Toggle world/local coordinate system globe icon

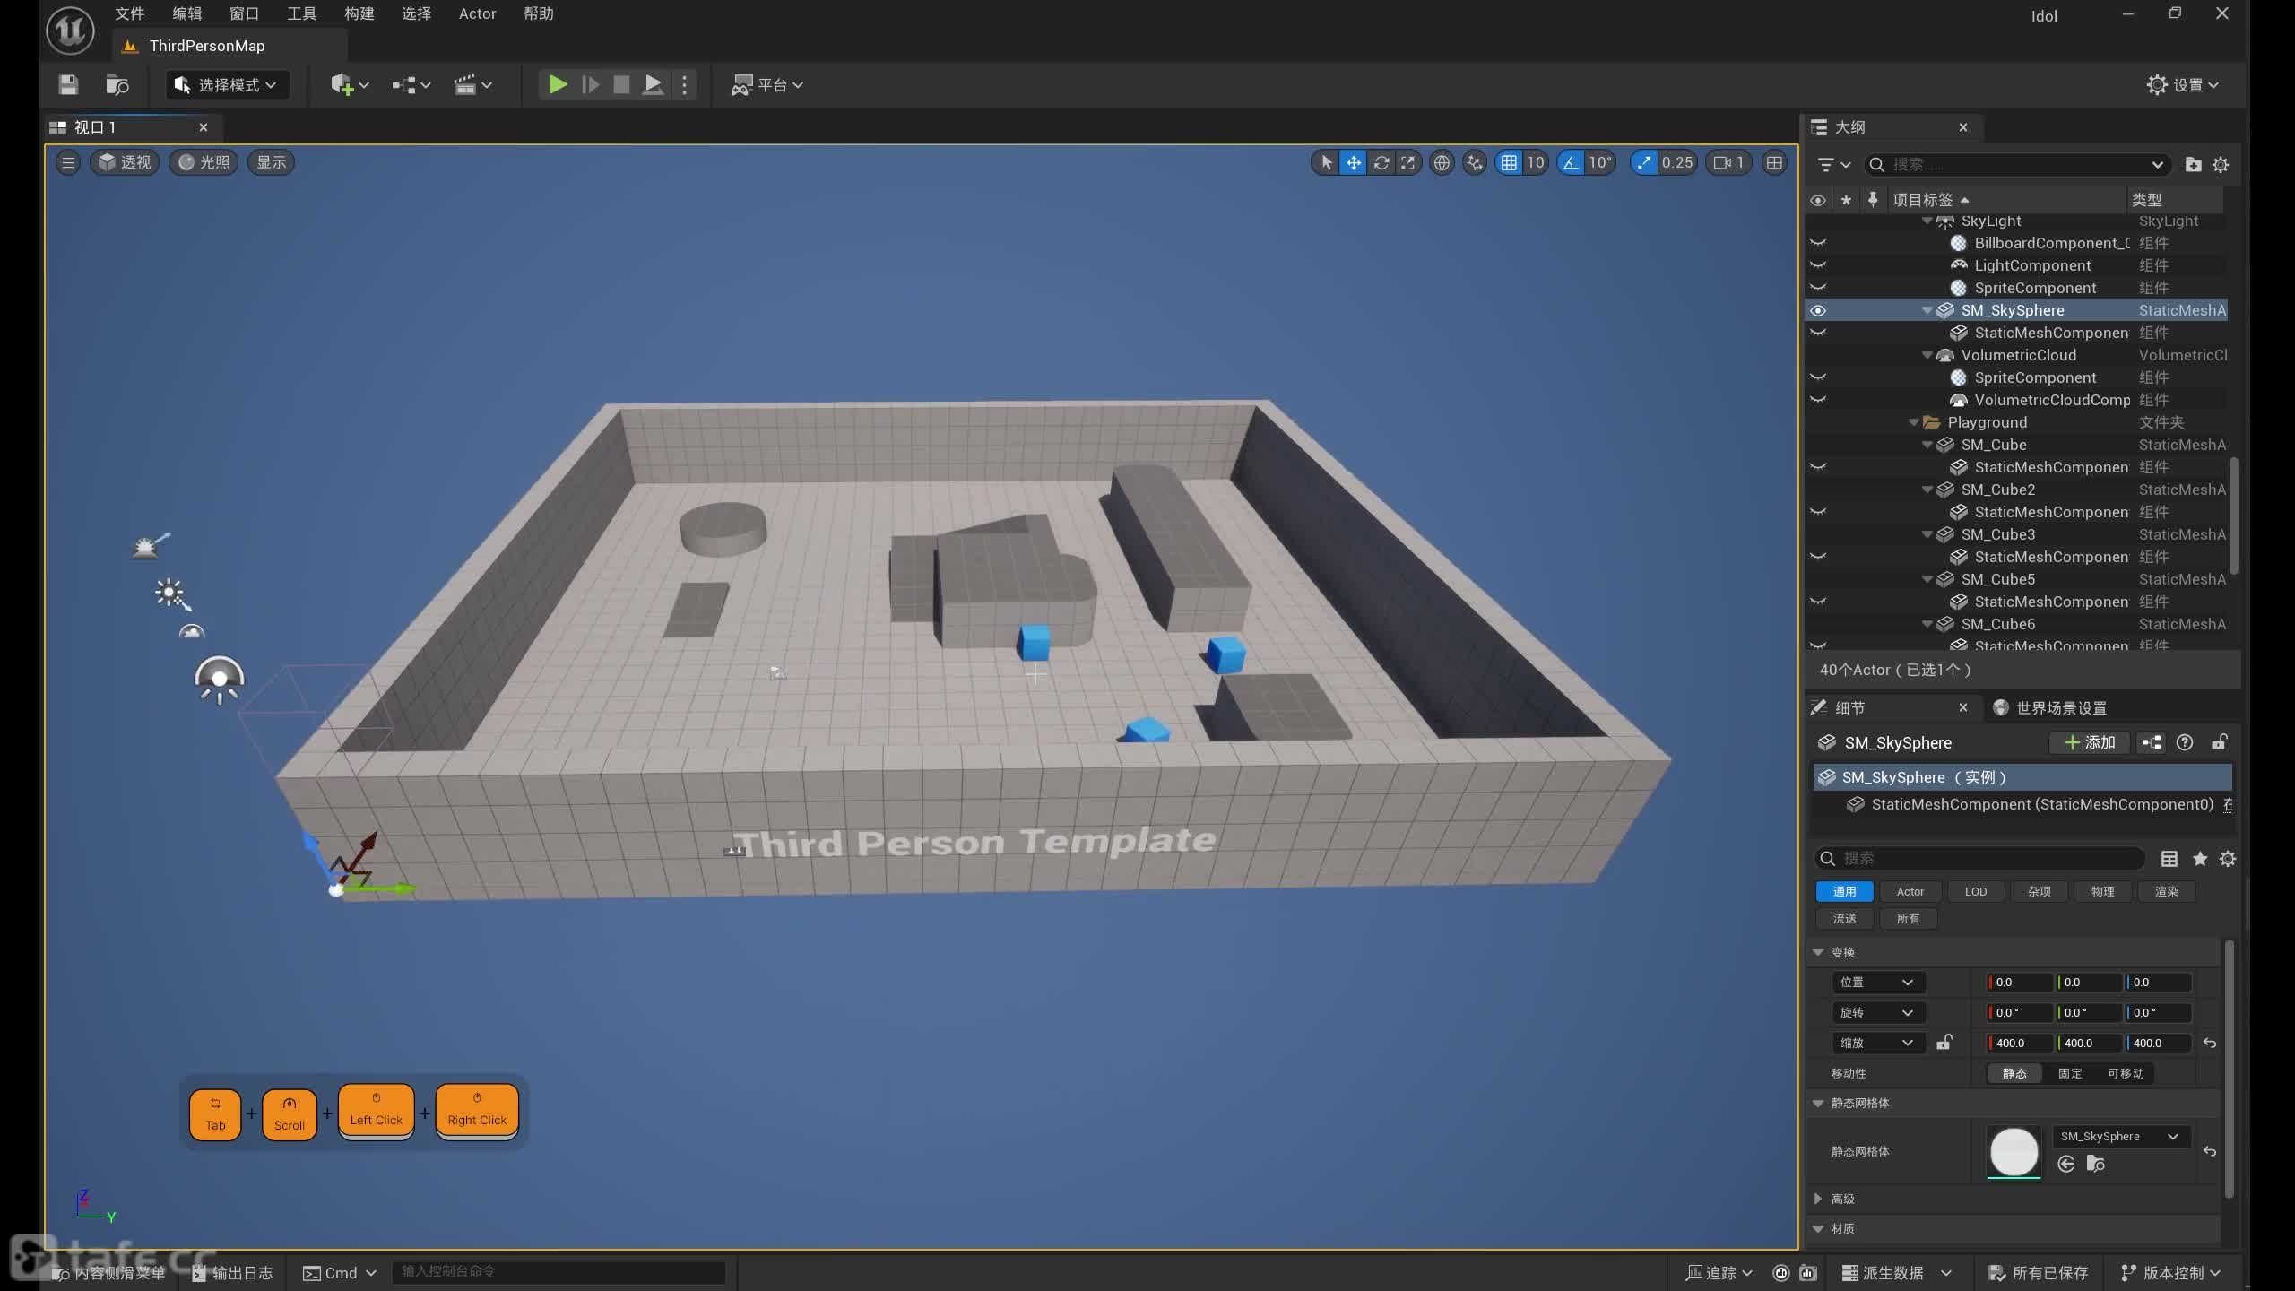1442,162
